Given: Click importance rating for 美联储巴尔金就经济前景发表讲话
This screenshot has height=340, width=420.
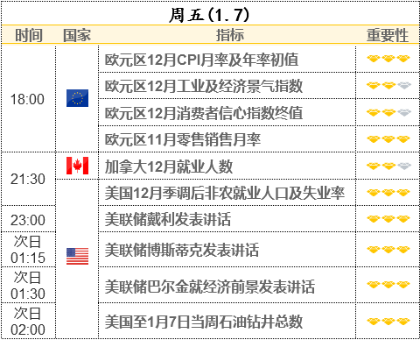Looking at the screenshot, I should click(388, 285).
